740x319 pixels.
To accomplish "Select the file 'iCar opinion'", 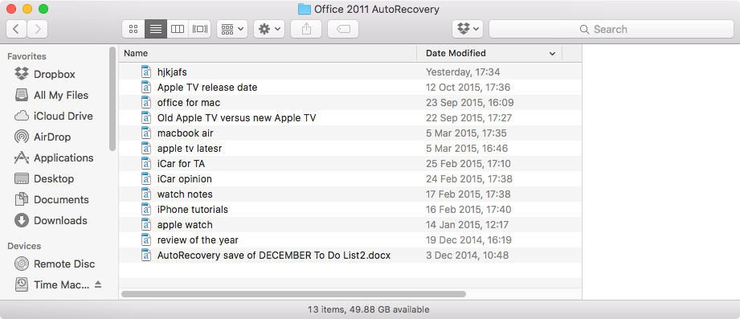I will point(350,179).
